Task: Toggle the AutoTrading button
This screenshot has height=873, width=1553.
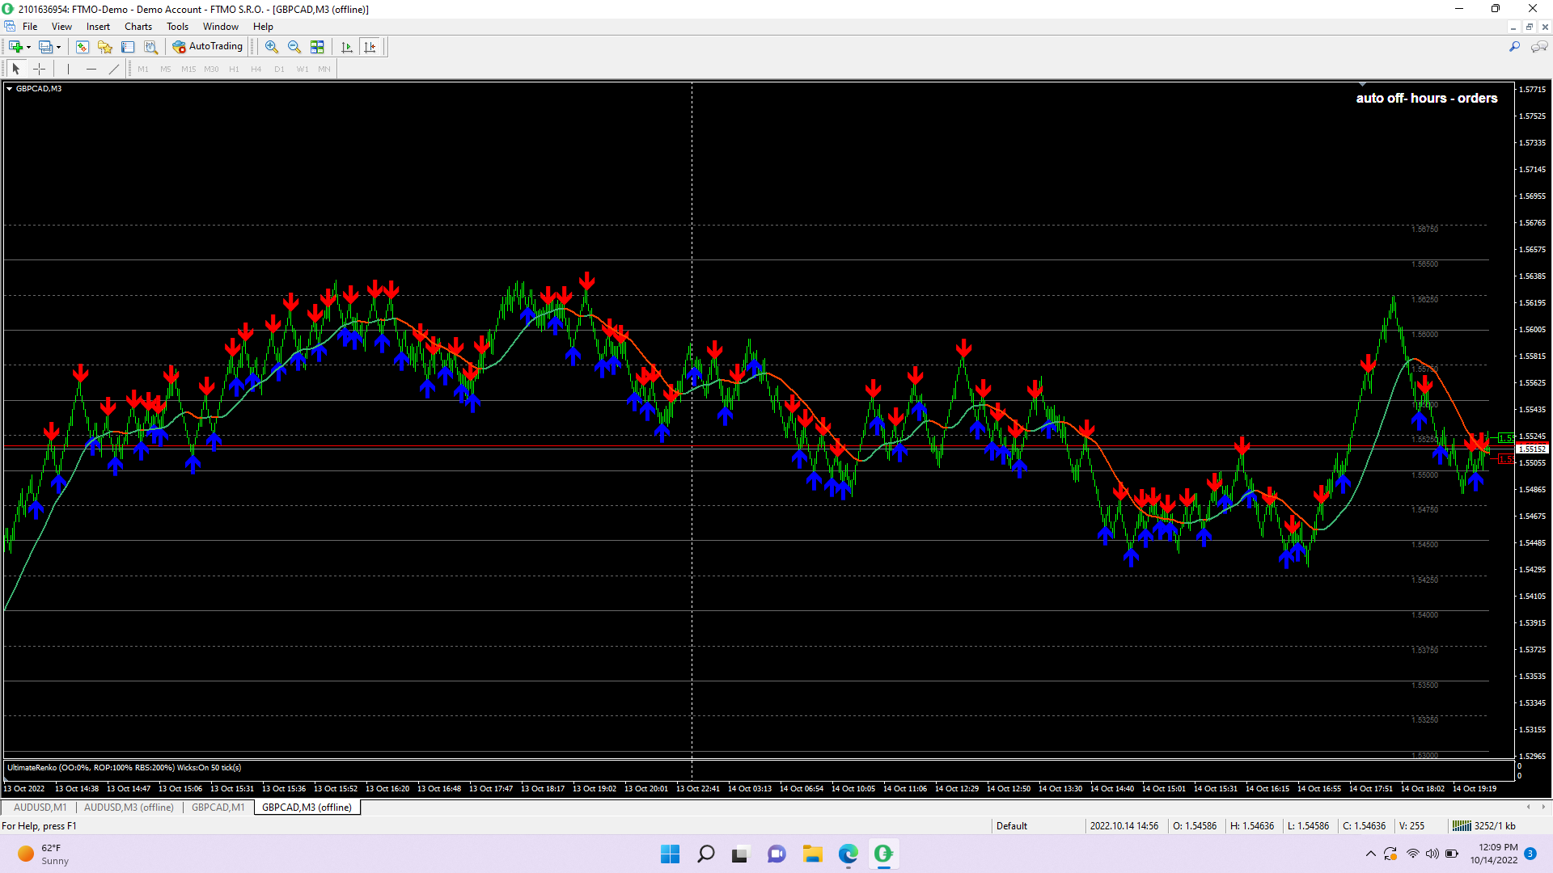Action: pos(208,47)
